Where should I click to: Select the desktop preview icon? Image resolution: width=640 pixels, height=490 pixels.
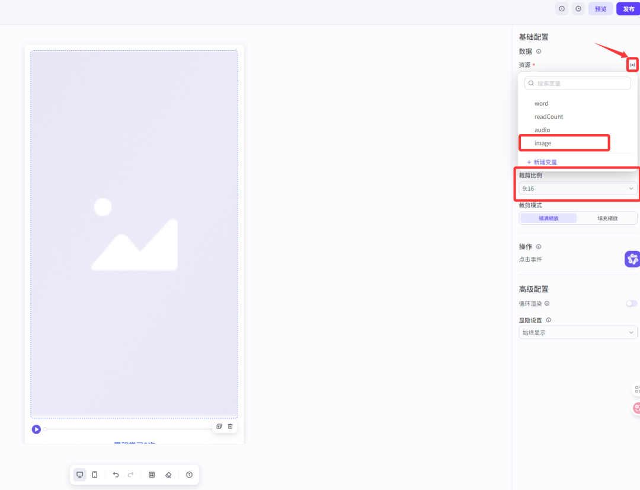click(x=80, y=475)
